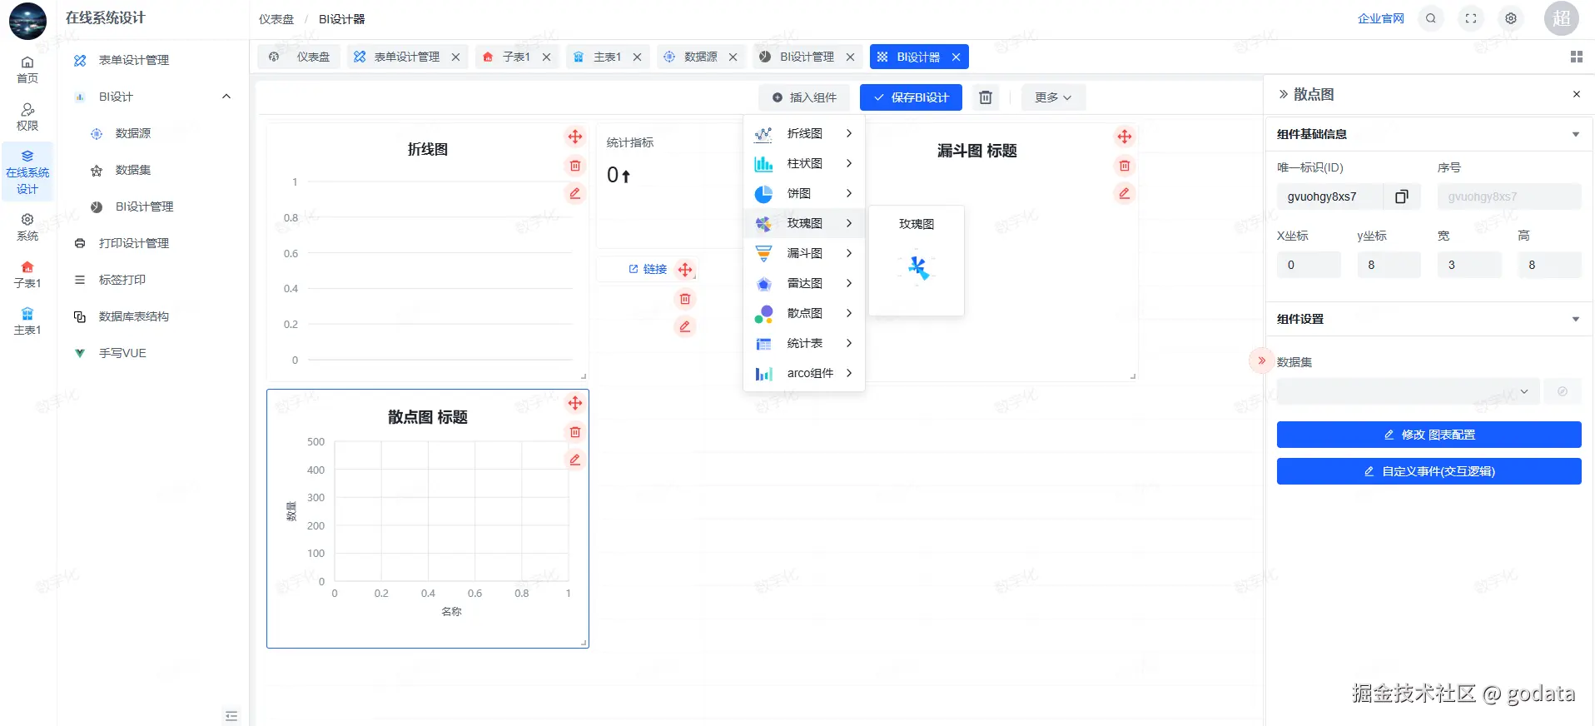This screenshot has width=1595, height=726.
Task: Open the search icon in header
Action: (1431, 18)
